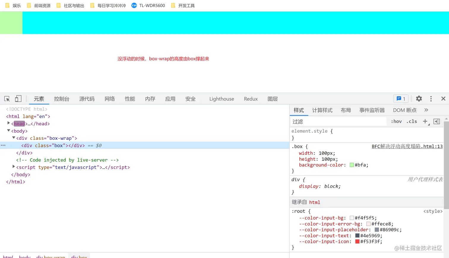449x258 pixels.
Task: Open color swatch for #f4f5f5
Action: point(352,218)
